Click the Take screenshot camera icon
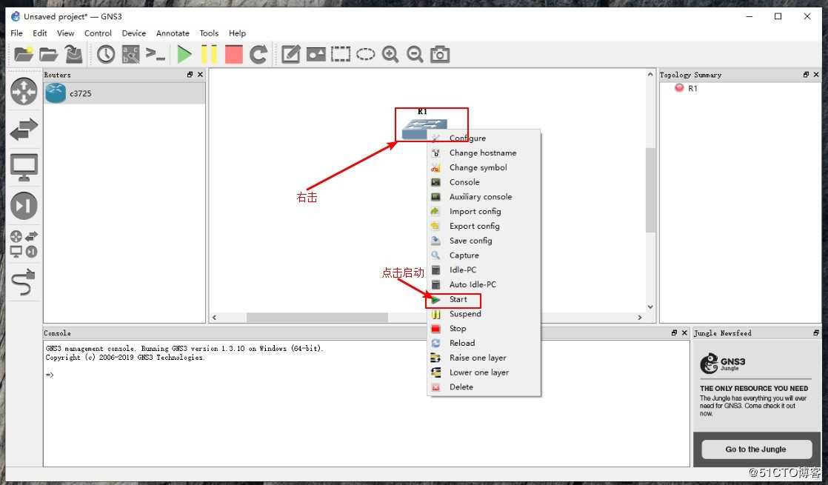The image size is (828, 485). [x=440, y=54]
